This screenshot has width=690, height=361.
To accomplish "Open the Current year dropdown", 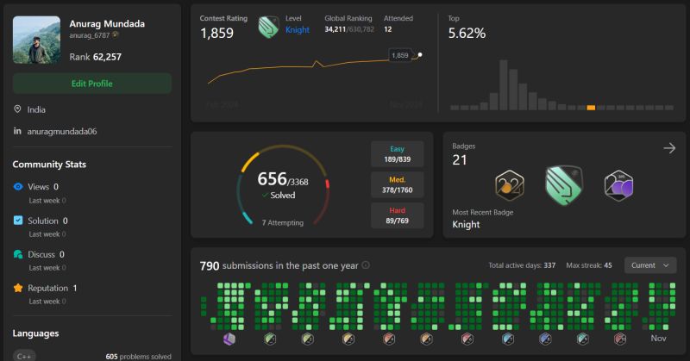I will pyautogui.click(x=650, y=265).
